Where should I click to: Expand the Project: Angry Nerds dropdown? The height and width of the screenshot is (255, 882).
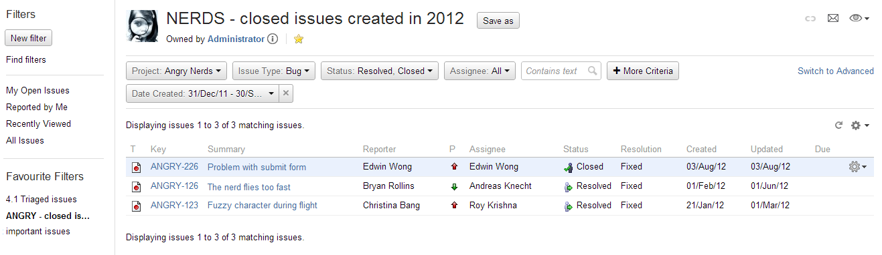point(177,71)
